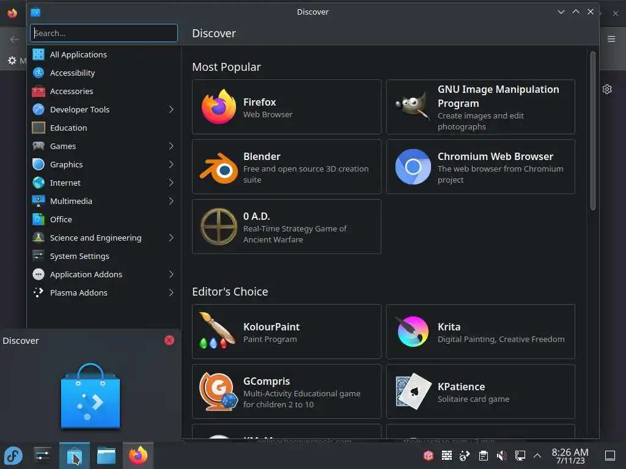Open the 0 A.D. game card
The width and height of the screenshot is (626, 469).
click(x=287, y=227)
